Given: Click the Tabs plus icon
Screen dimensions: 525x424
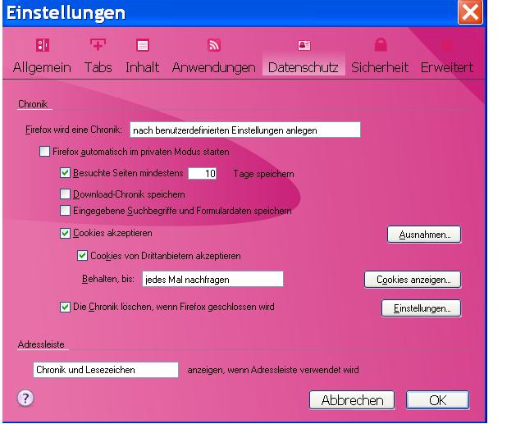Looking at the screenshot, I should [x=98, y=44].
